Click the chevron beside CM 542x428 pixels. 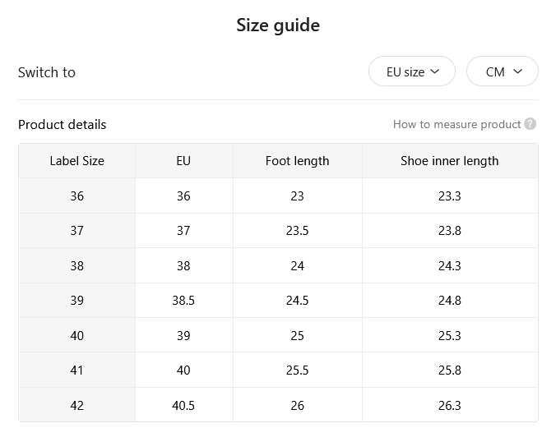517,71
